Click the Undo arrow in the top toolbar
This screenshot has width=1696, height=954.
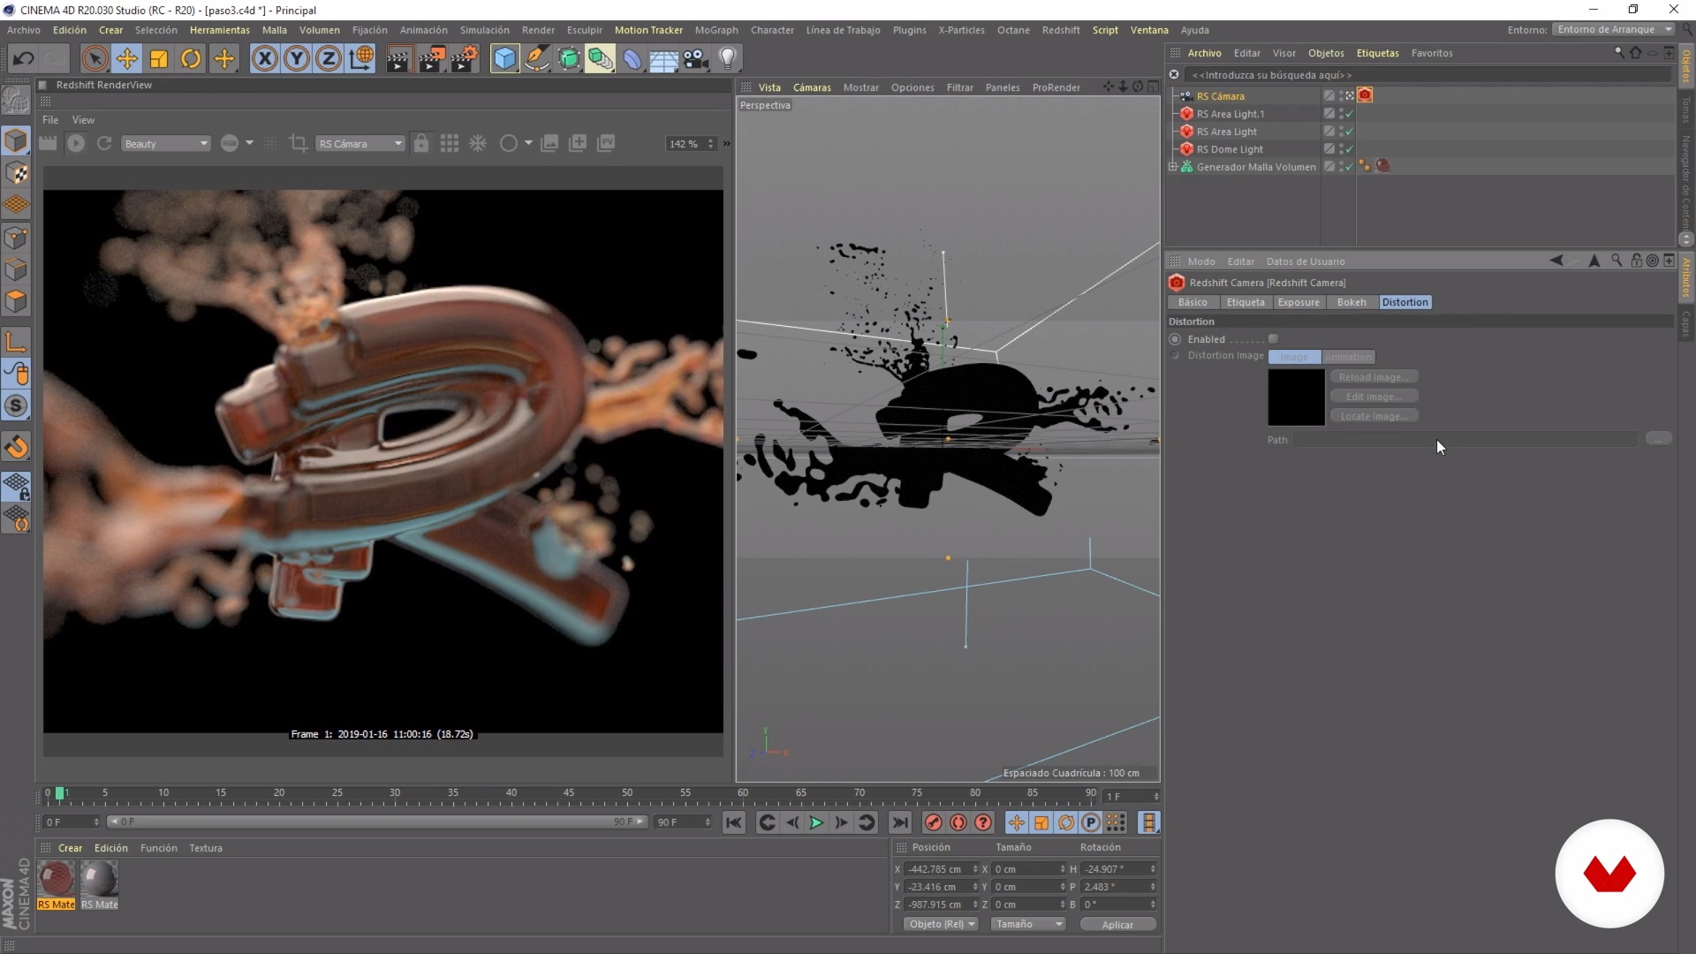coord(24,59)
